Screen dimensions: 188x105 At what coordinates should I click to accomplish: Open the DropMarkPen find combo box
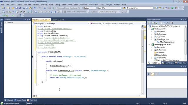point(152,8)
